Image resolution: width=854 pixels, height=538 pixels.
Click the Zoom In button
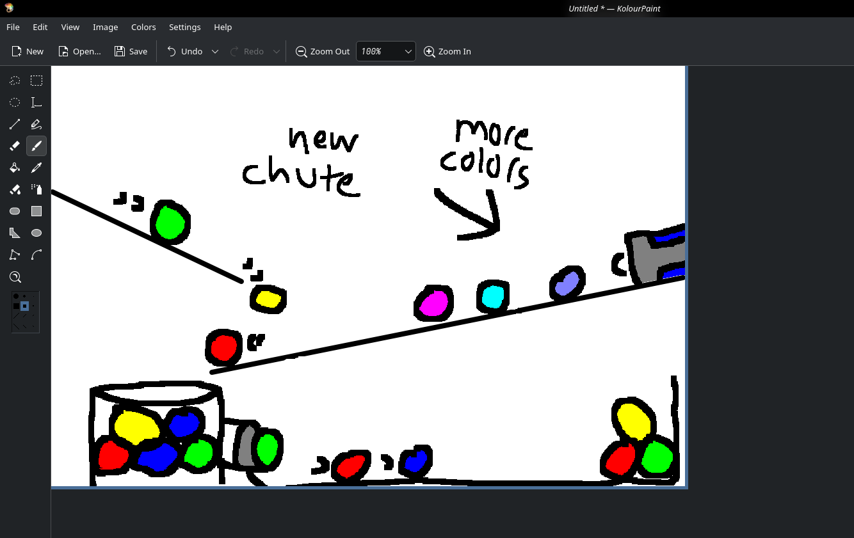tap(447, 52)
